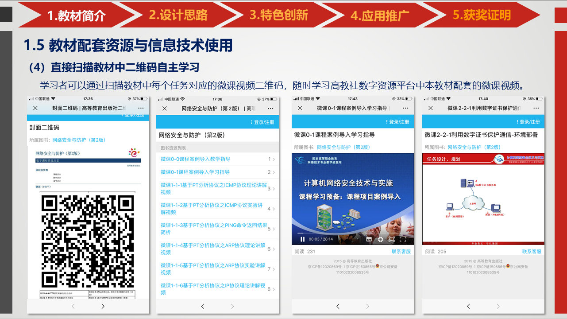Jump to the 5.获奖证明 tab
Screen dimensions: 567x319
point(482,15)
